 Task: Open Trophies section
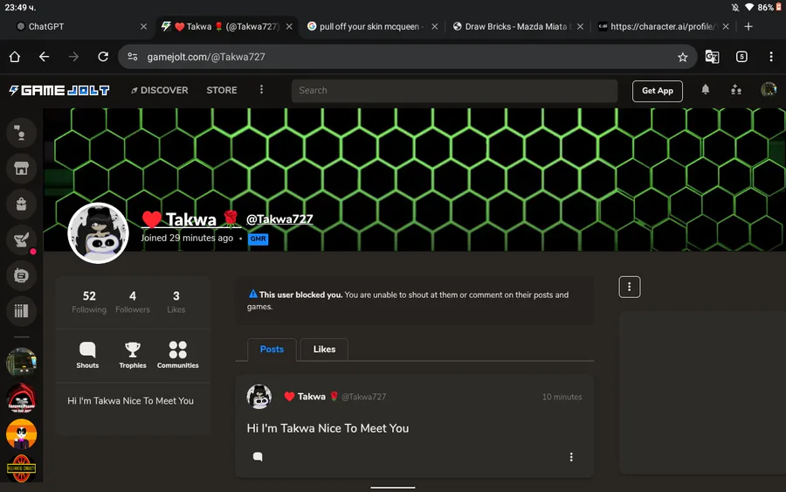(x=133, y=355)
